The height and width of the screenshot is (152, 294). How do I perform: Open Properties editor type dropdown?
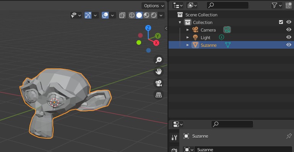(x=178, y=124)
